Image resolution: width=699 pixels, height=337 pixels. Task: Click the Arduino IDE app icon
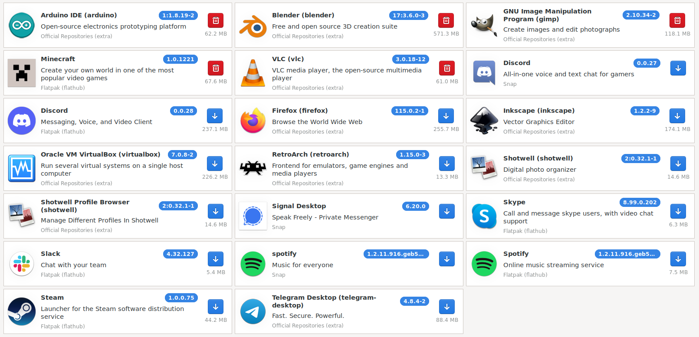coord(22,25)
